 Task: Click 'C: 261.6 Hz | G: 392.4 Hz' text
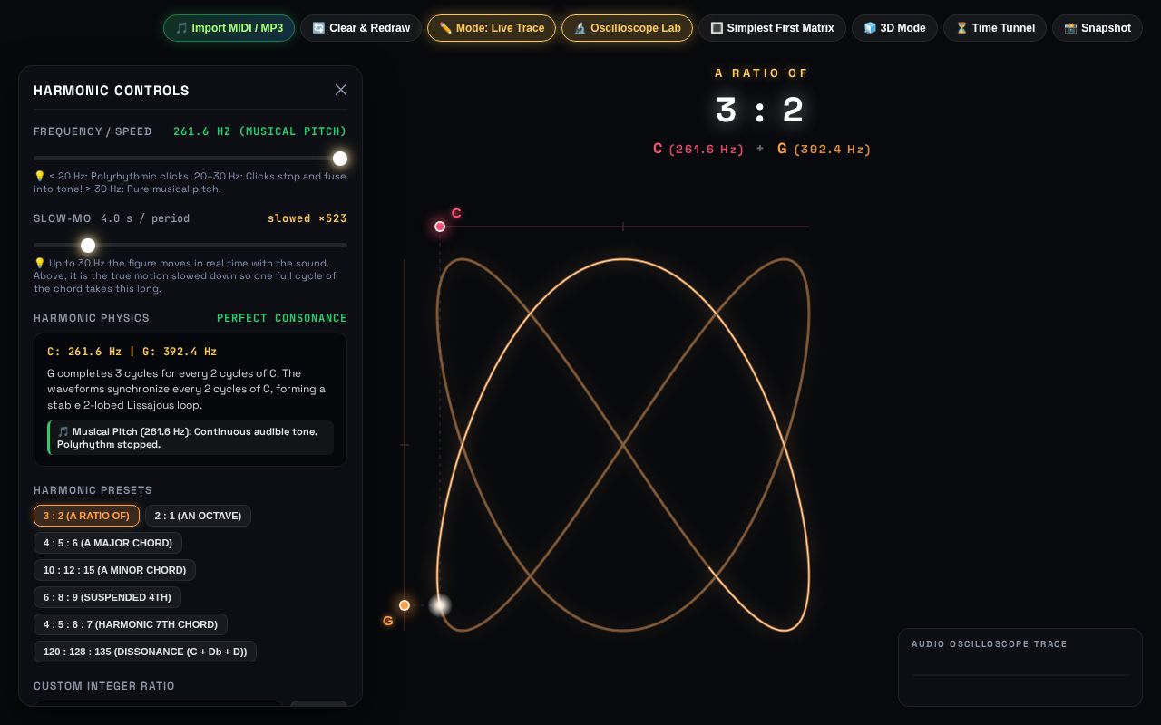coord(132,352)
